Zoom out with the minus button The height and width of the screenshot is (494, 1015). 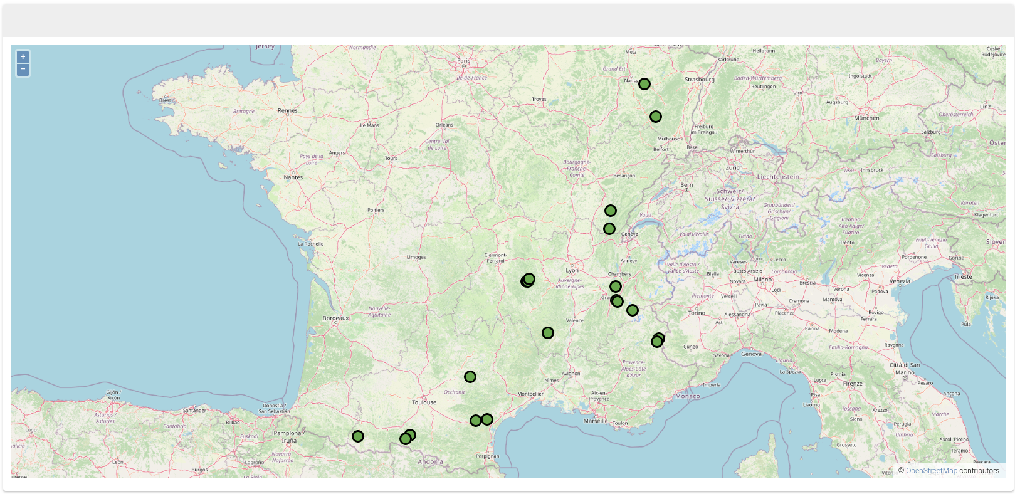coord(23,70)
